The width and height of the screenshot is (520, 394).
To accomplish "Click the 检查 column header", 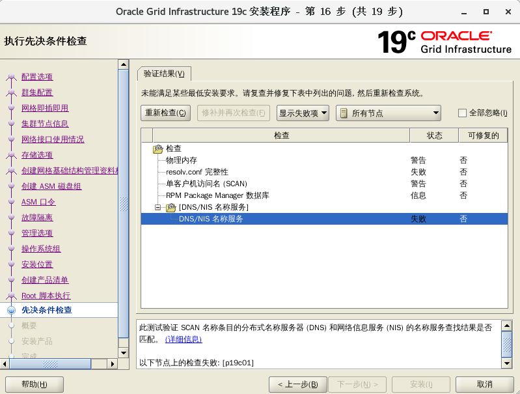I will pyautogui.click(x=281, y=135).
